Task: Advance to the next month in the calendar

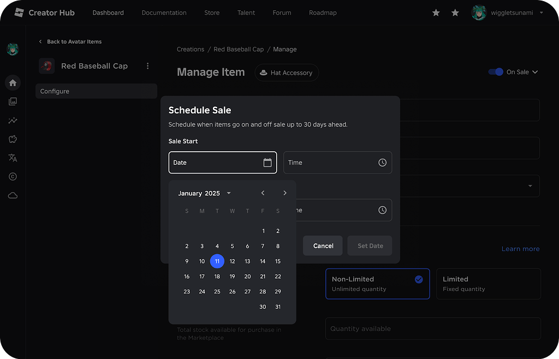Action: coord(284,193)
